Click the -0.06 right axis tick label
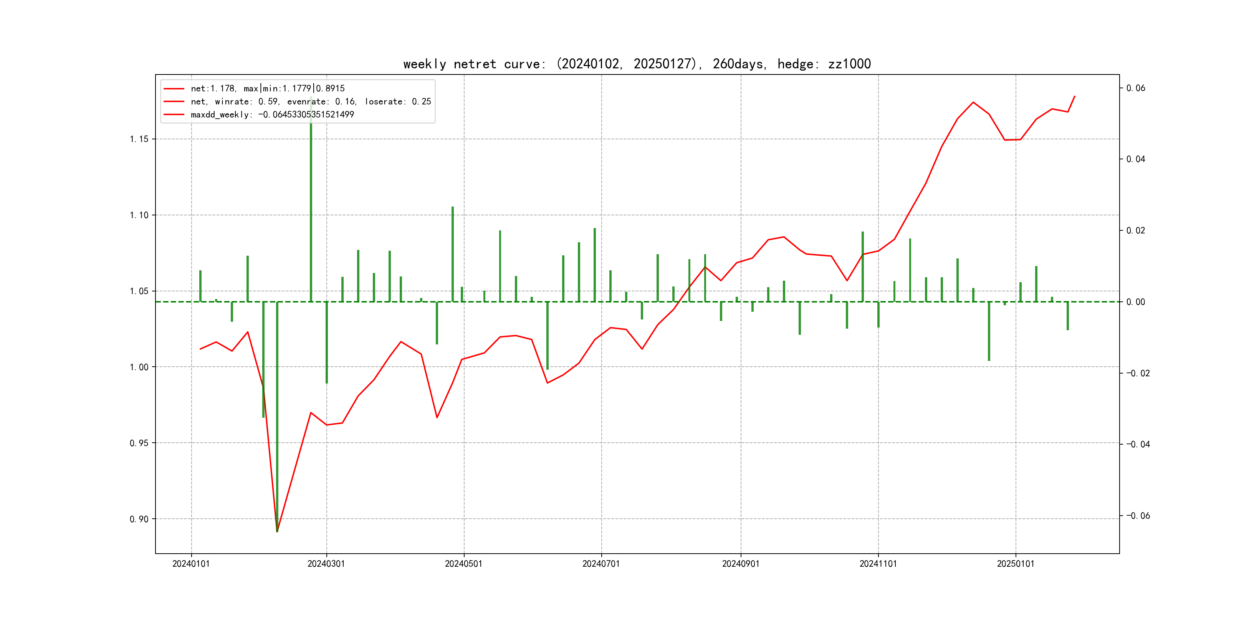Image resolution: width=1244 pixels, height=622 pixels. pyautogui.click(x=1138, y=516)
